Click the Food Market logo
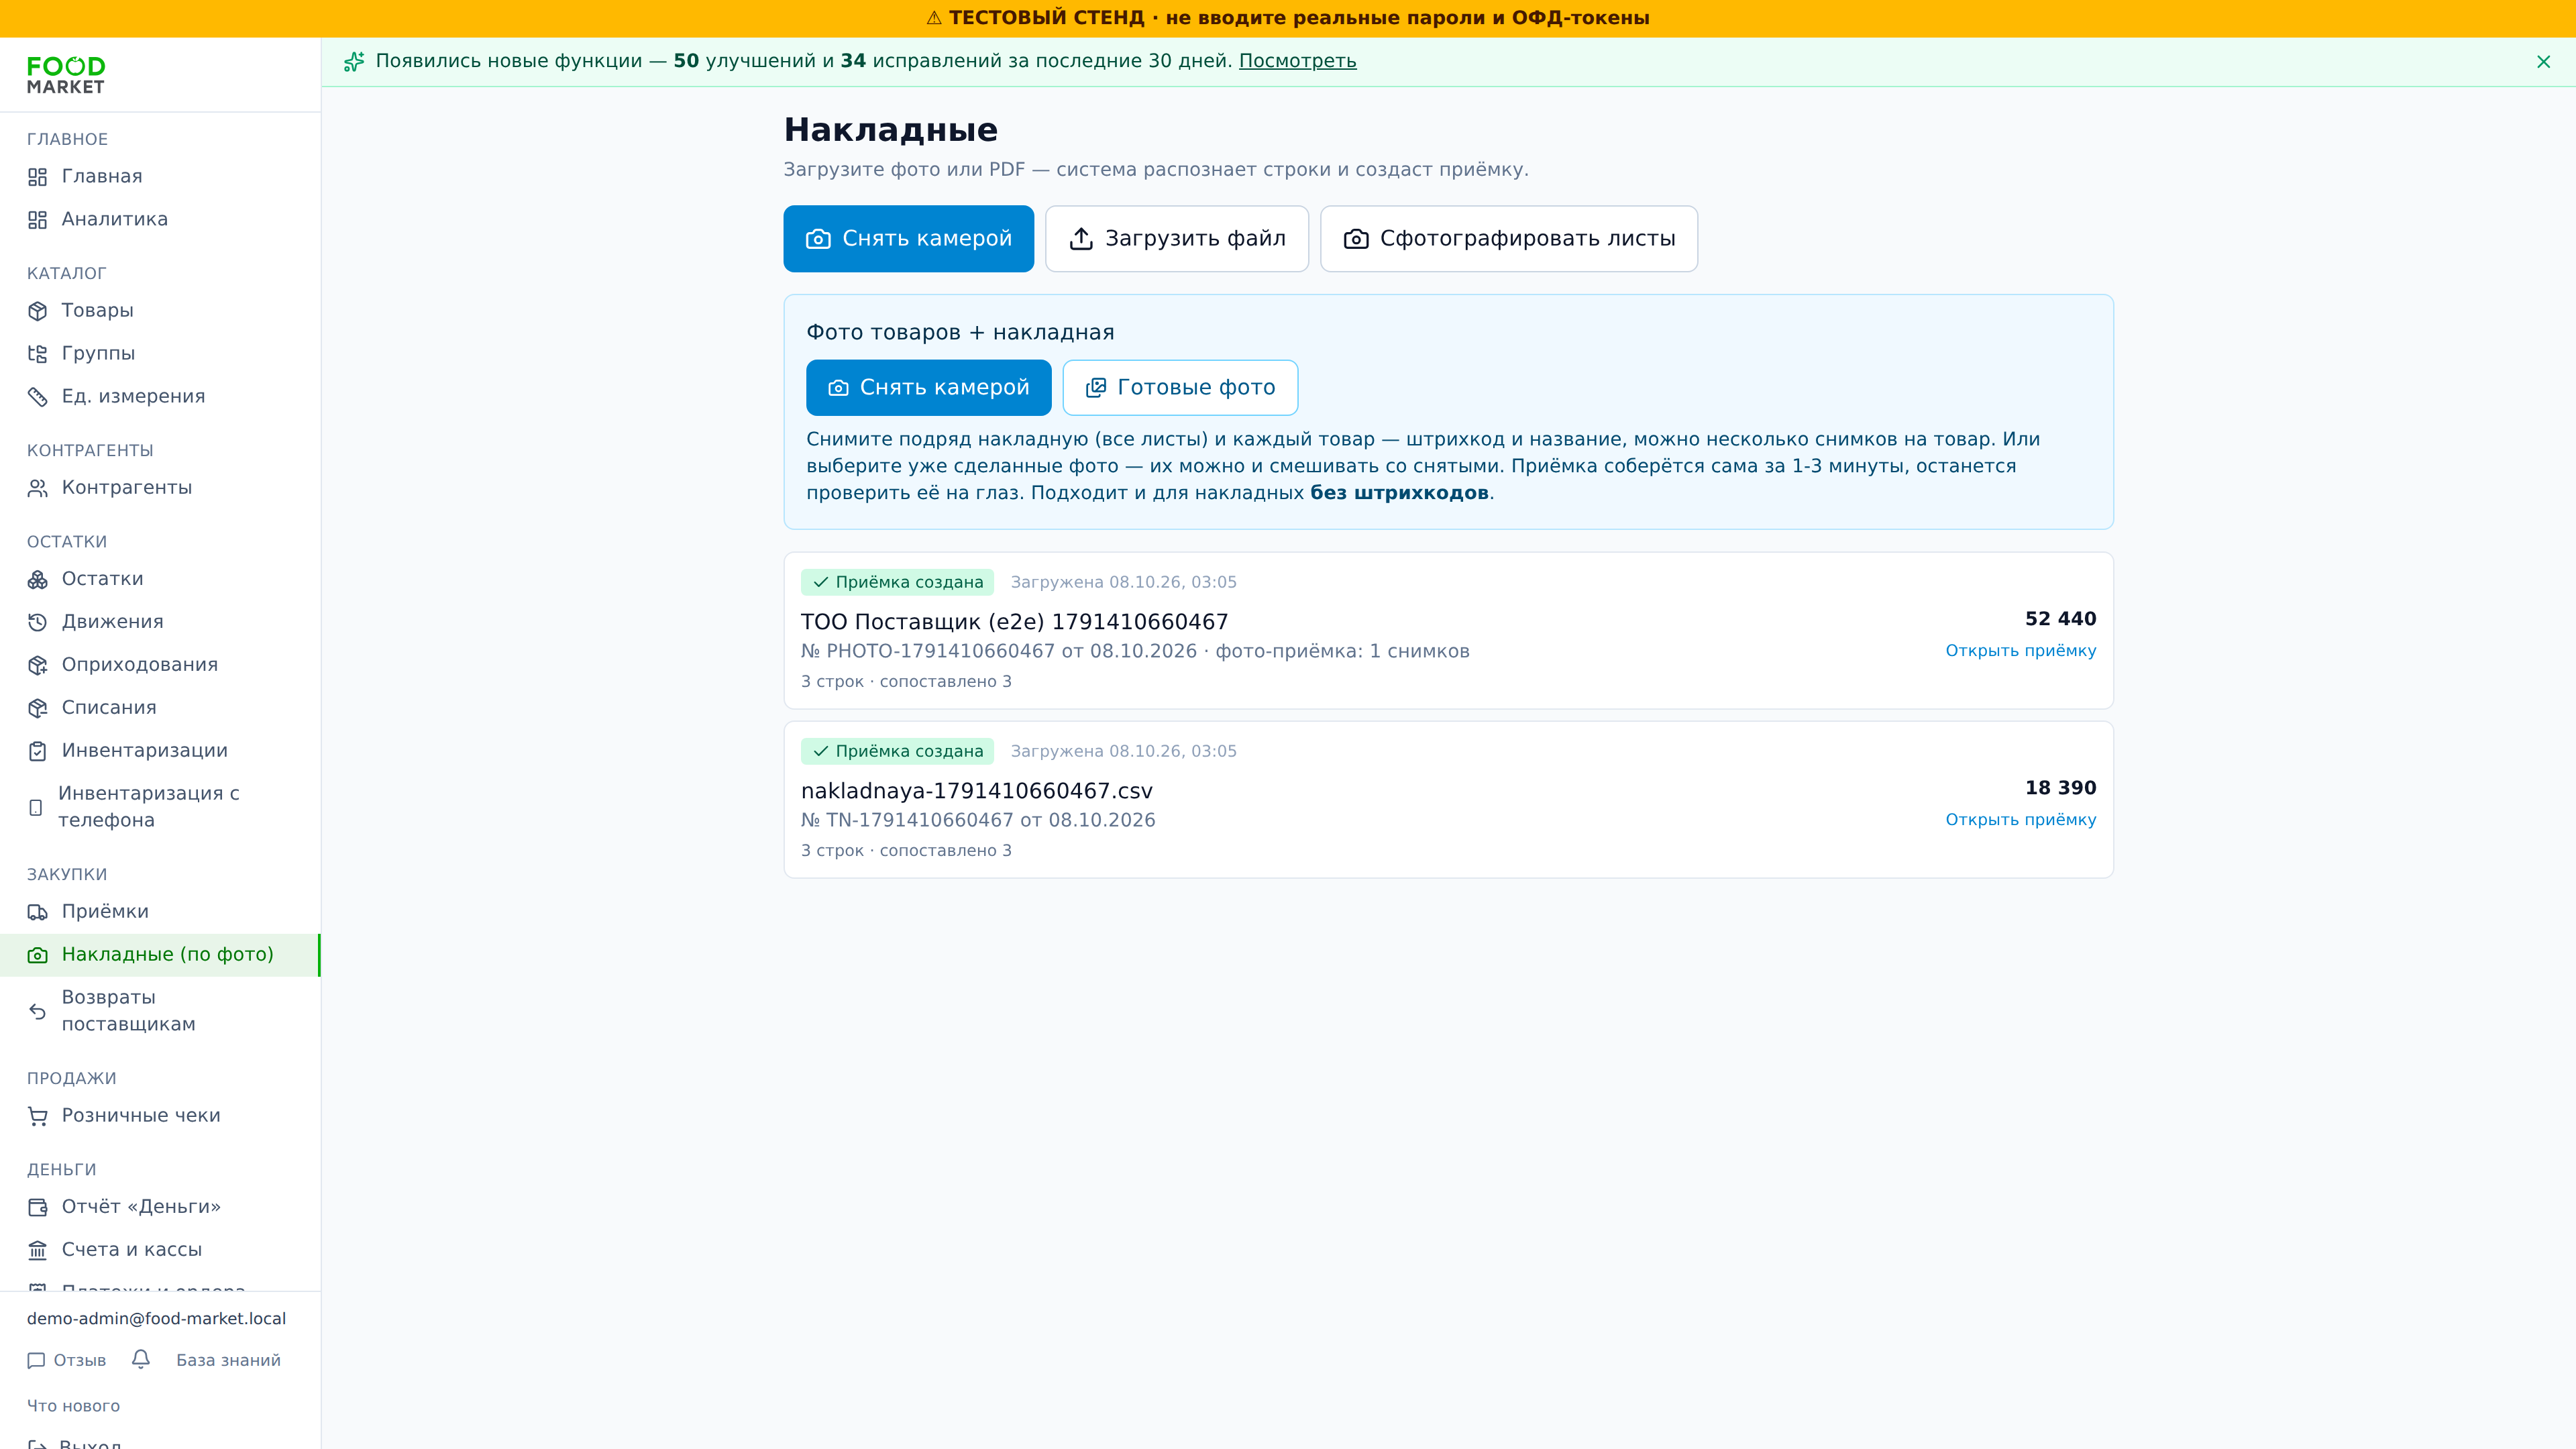 pos(66,75)
